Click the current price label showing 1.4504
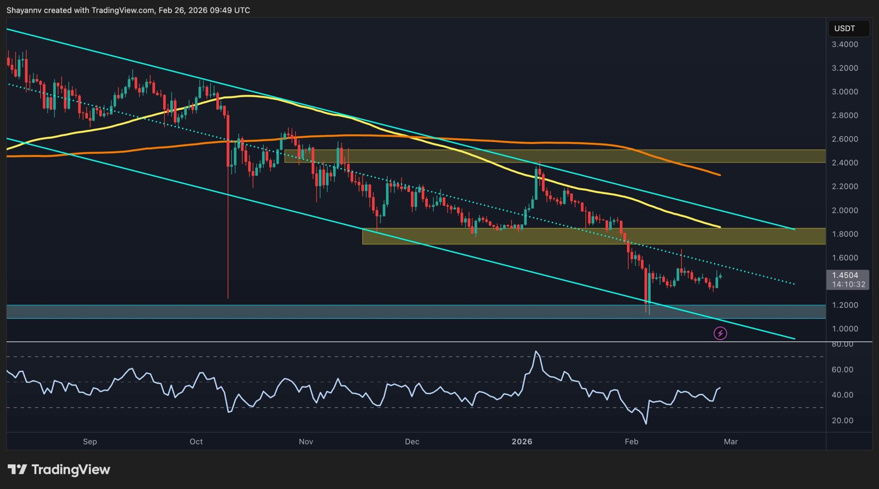The image size is (879, 489). tap(848, 275)
